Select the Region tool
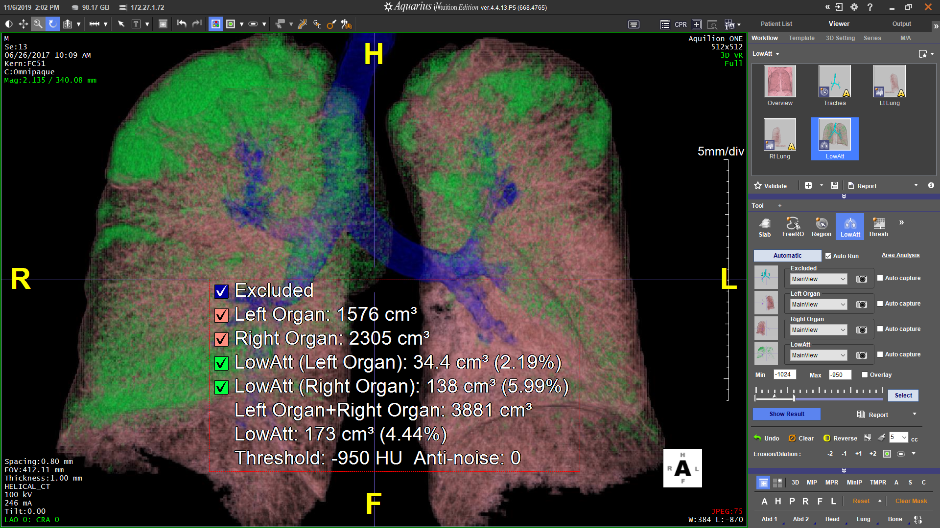940x528 pixels. pos(822,227)
